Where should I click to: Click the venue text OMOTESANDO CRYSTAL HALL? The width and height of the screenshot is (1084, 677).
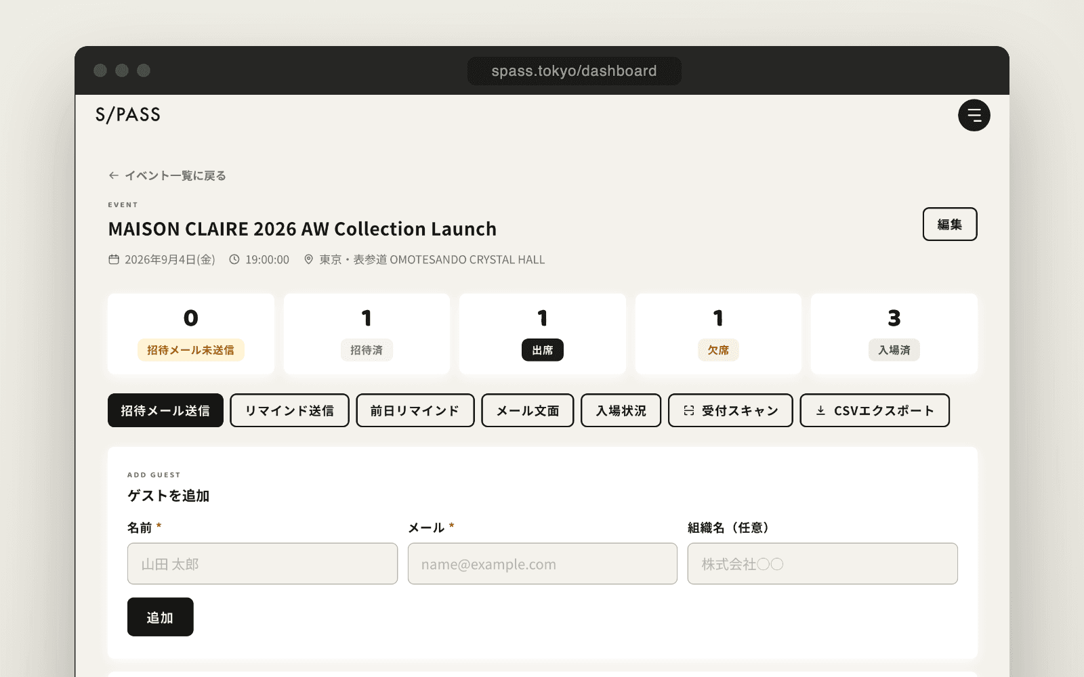[x=467, y=259]
